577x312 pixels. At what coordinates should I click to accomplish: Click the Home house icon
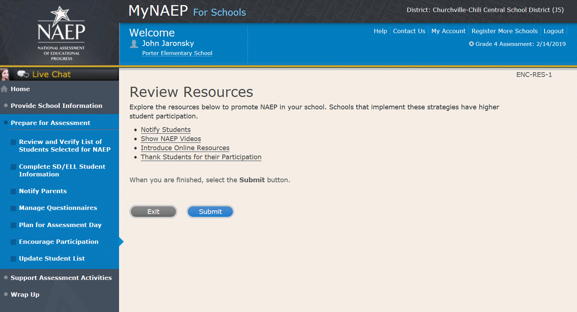(x=4, y=89)
